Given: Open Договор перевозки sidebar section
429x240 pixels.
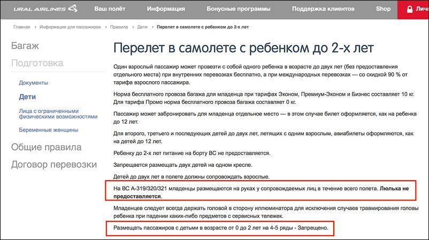Looking at the screenshot, I should pos(54,165).
